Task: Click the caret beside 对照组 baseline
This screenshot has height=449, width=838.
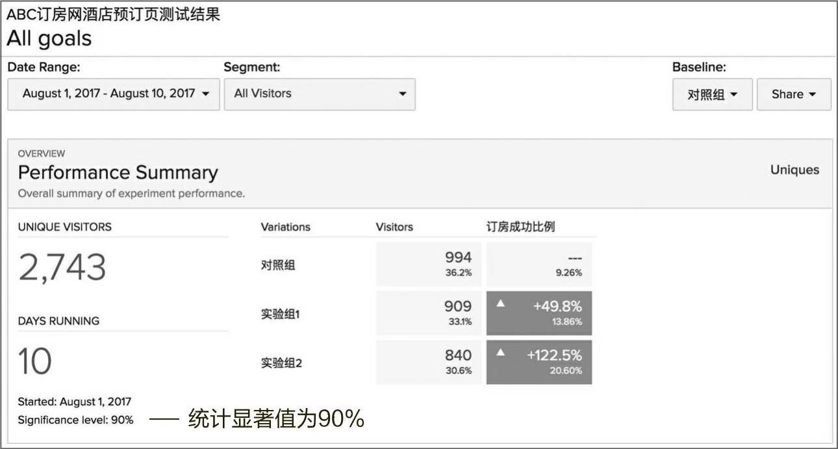Action: 734,95
